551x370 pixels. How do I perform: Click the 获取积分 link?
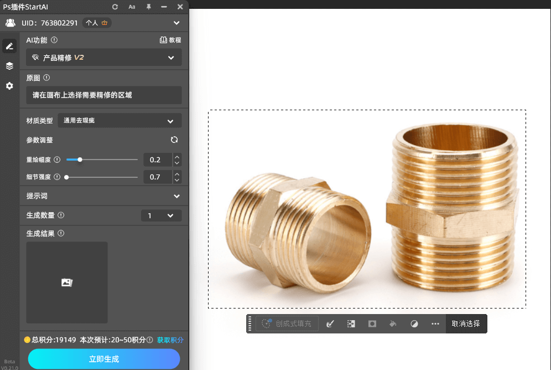170,340
